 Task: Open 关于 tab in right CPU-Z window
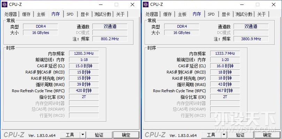261,14
